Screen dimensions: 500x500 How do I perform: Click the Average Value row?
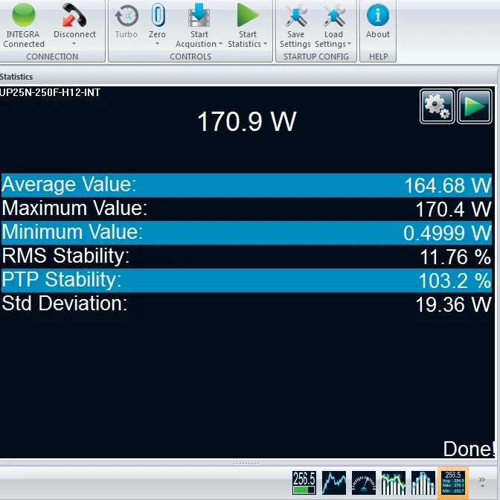coord(246,185)
